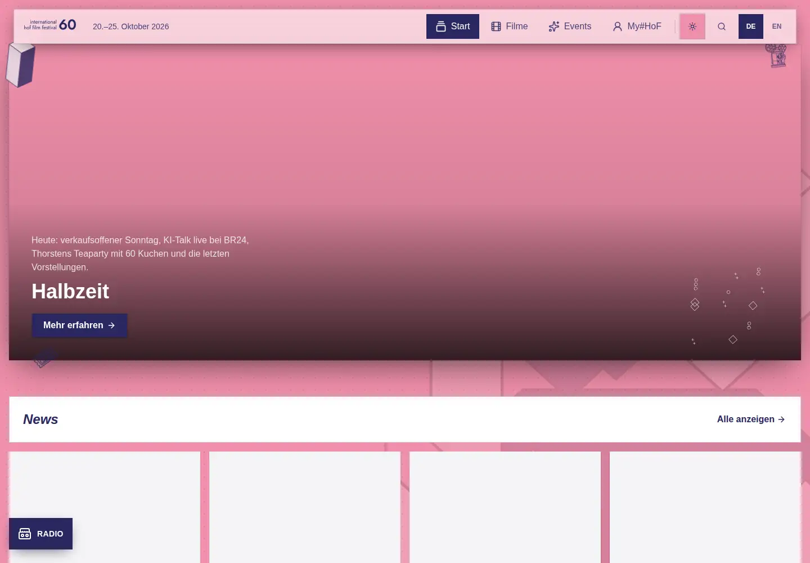Click the Halbzeit headline
Screen dimensions: 810x563
coord(70,292)
